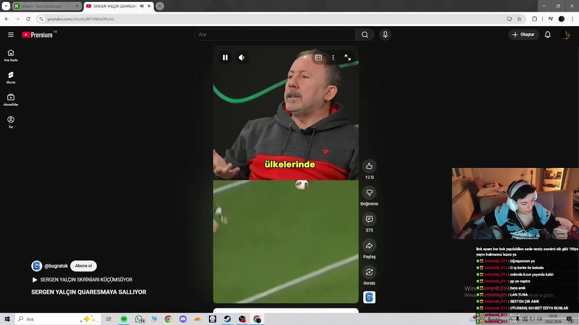Open YouTube notifications bell
This screenshot has width=579, height=325.
[x=547, y=35]
